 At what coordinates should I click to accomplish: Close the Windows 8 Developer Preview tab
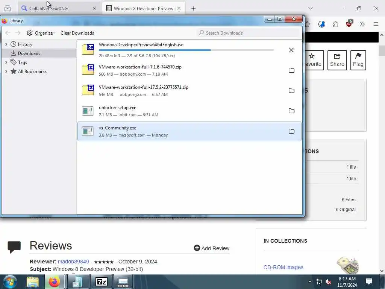point(179,8)
